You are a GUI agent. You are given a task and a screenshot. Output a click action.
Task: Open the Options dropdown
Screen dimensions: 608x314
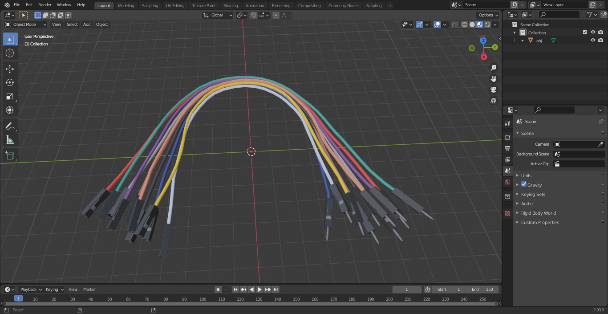(x=488, y=15)
